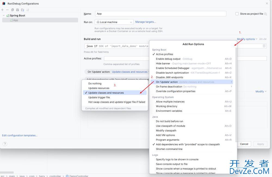The height and width of the screenshot is (177, 272).
Task: Click controller in the breadcrumb bar
Action: tap(55, 176)
